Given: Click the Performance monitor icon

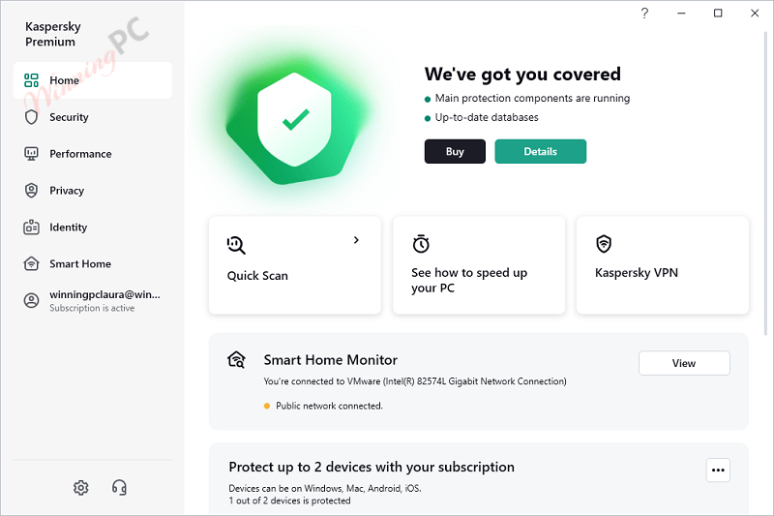Looking at the screenshot, I should (x=31, y=154).
